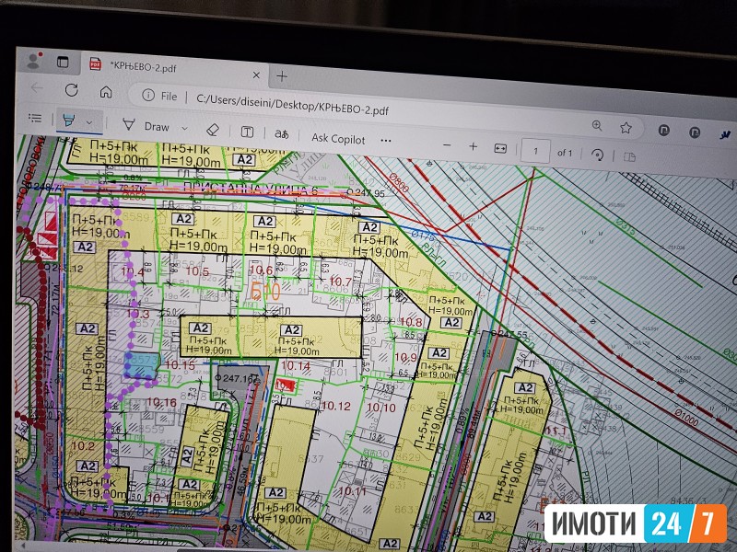Open the more tools ellipsis menu
Viewport: 737px width, 552px height.
[386, 141]
